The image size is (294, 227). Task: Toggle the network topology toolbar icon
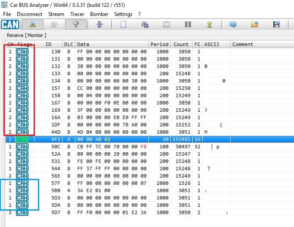(33, 25)
